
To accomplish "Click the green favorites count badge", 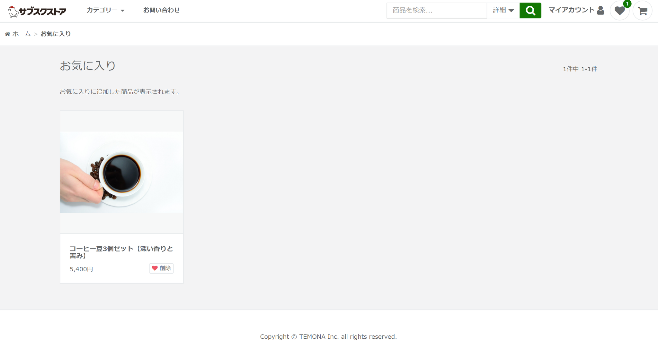I will pyautogui.click(x=627, y=4).
